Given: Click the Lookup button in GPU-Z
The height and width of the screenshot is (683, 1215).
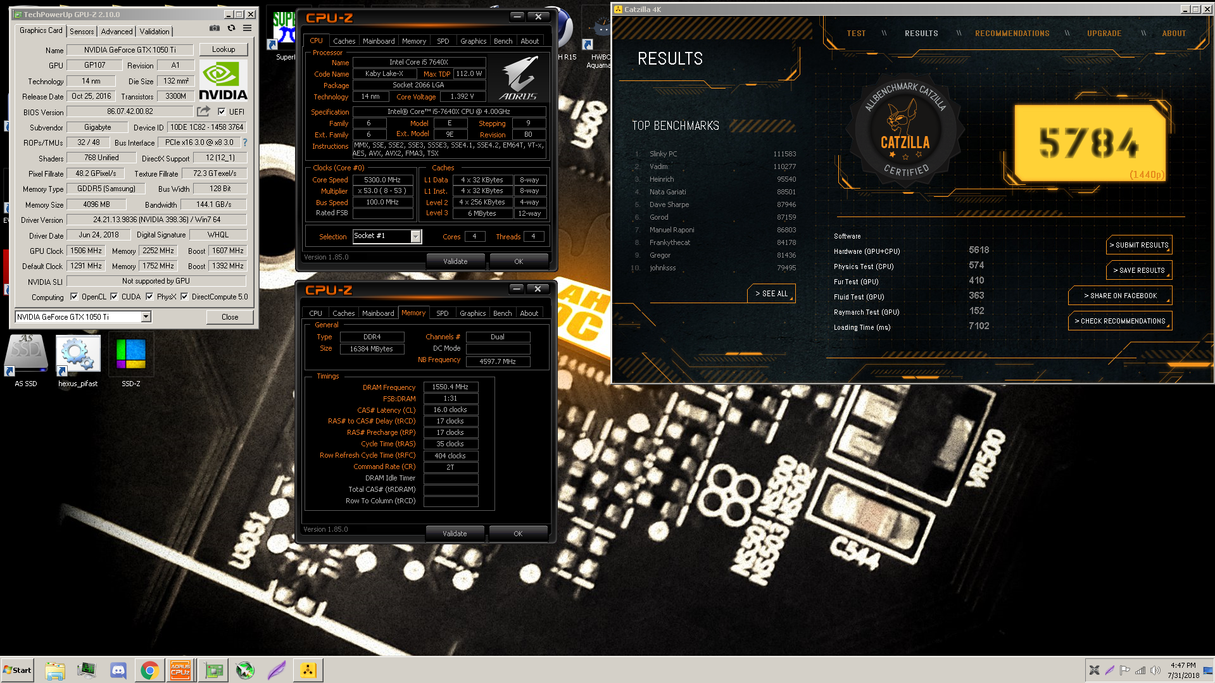Looking at the screenshot, I should (x=223, y=49).
